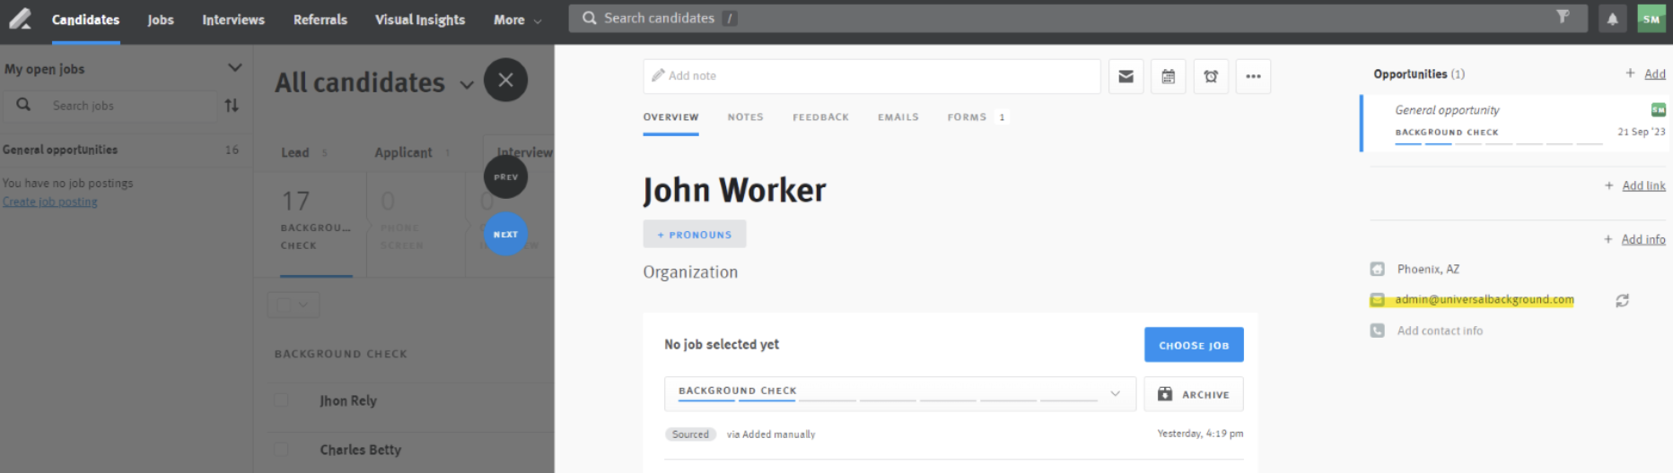1673x473 pixels.
Task: Collapse the My open jobs section
Action: pyautogui.click(x=234, y=68)
